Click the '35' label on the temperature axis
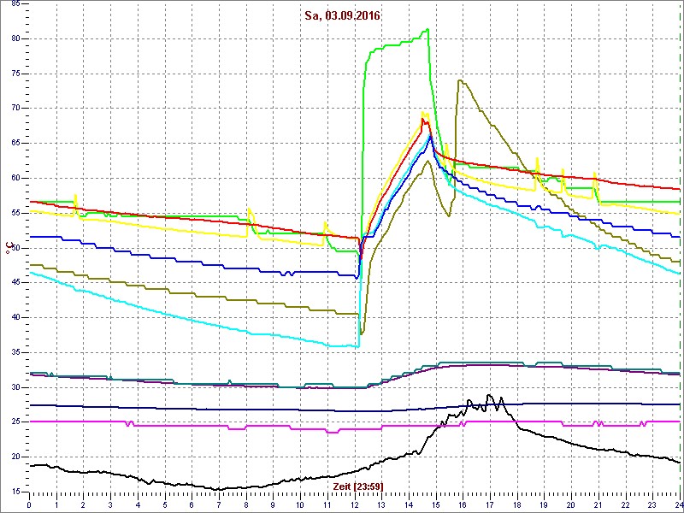The width and height of the screenshot is (684, 513). pyautogui.click(x=15, y=352)
